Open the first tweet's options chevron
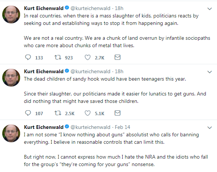This screenshot has height=172, width=217. pos(210,9)
